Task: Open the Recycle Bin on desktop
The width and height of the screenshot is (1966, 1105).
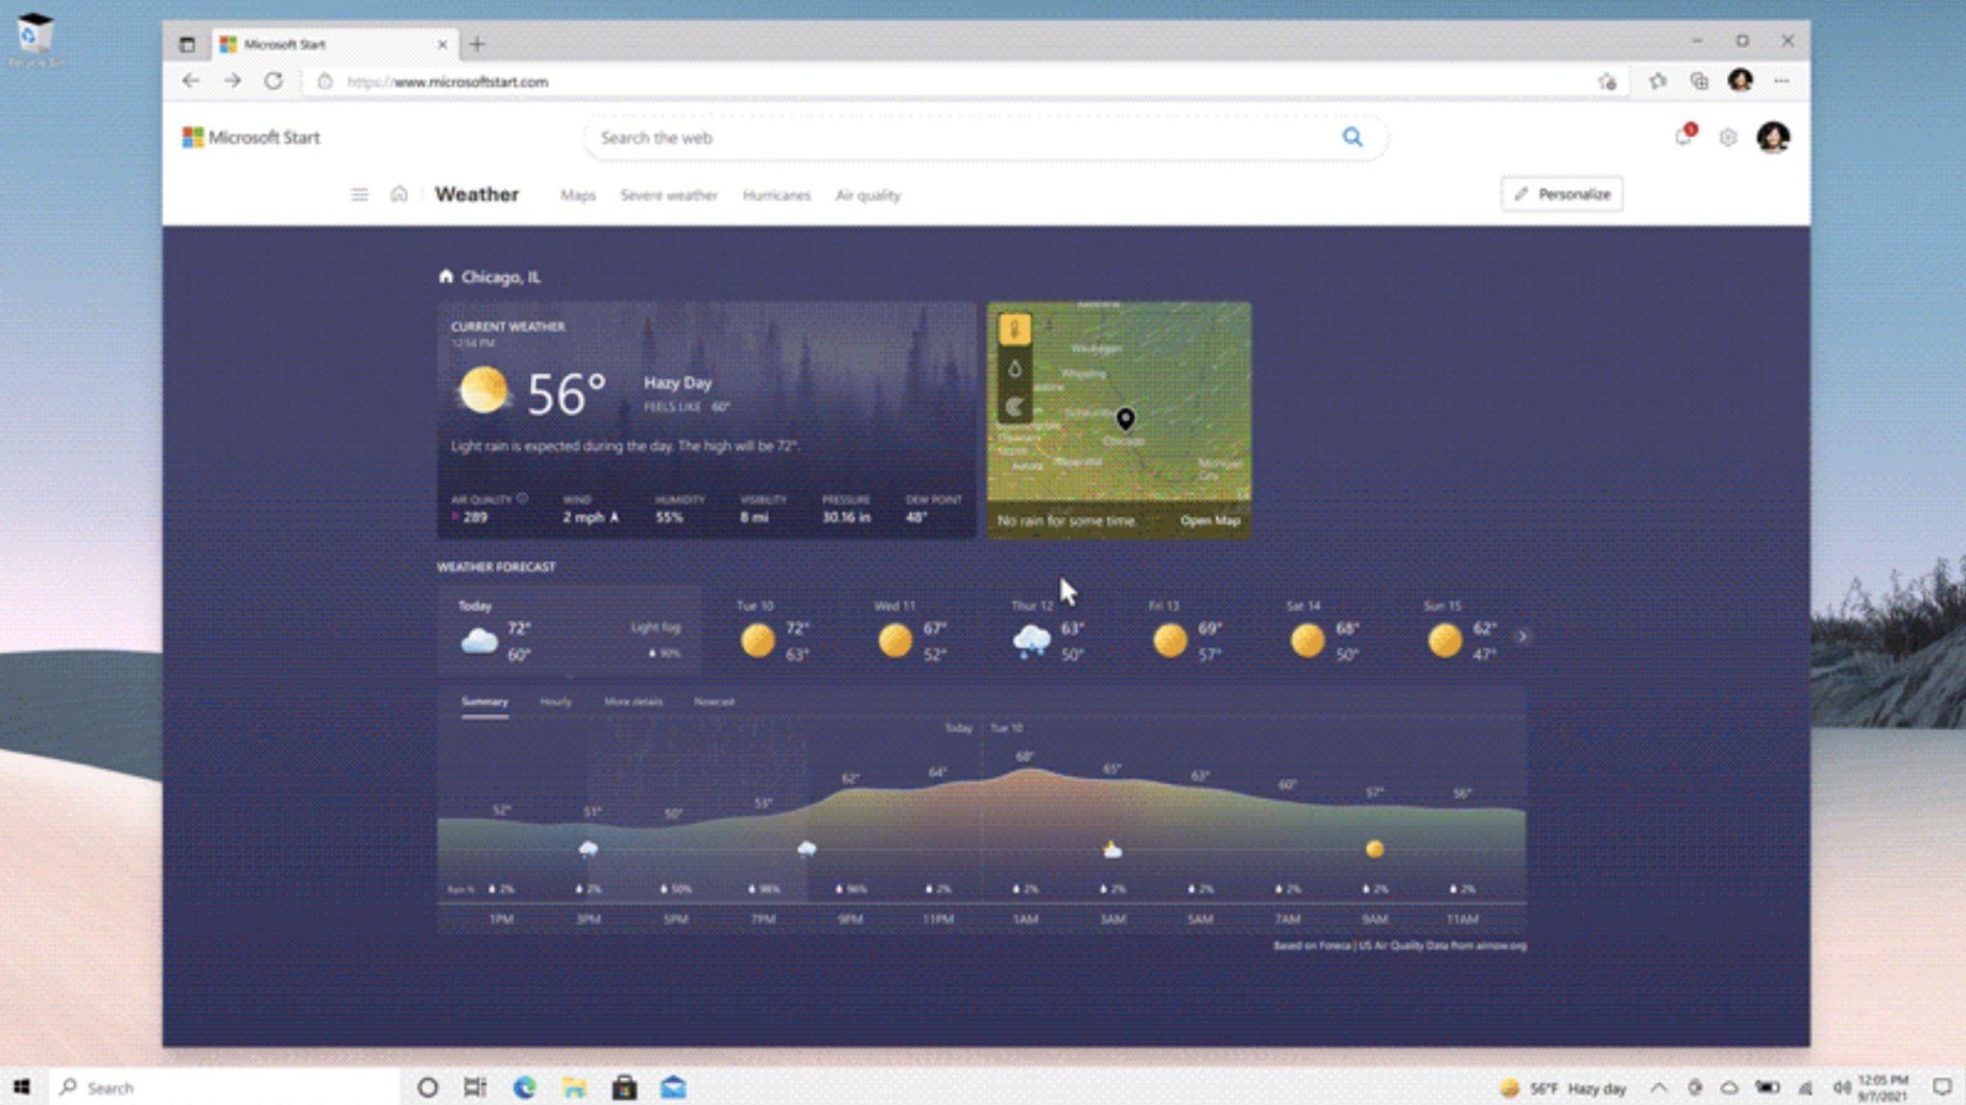Action: (36, 40)
